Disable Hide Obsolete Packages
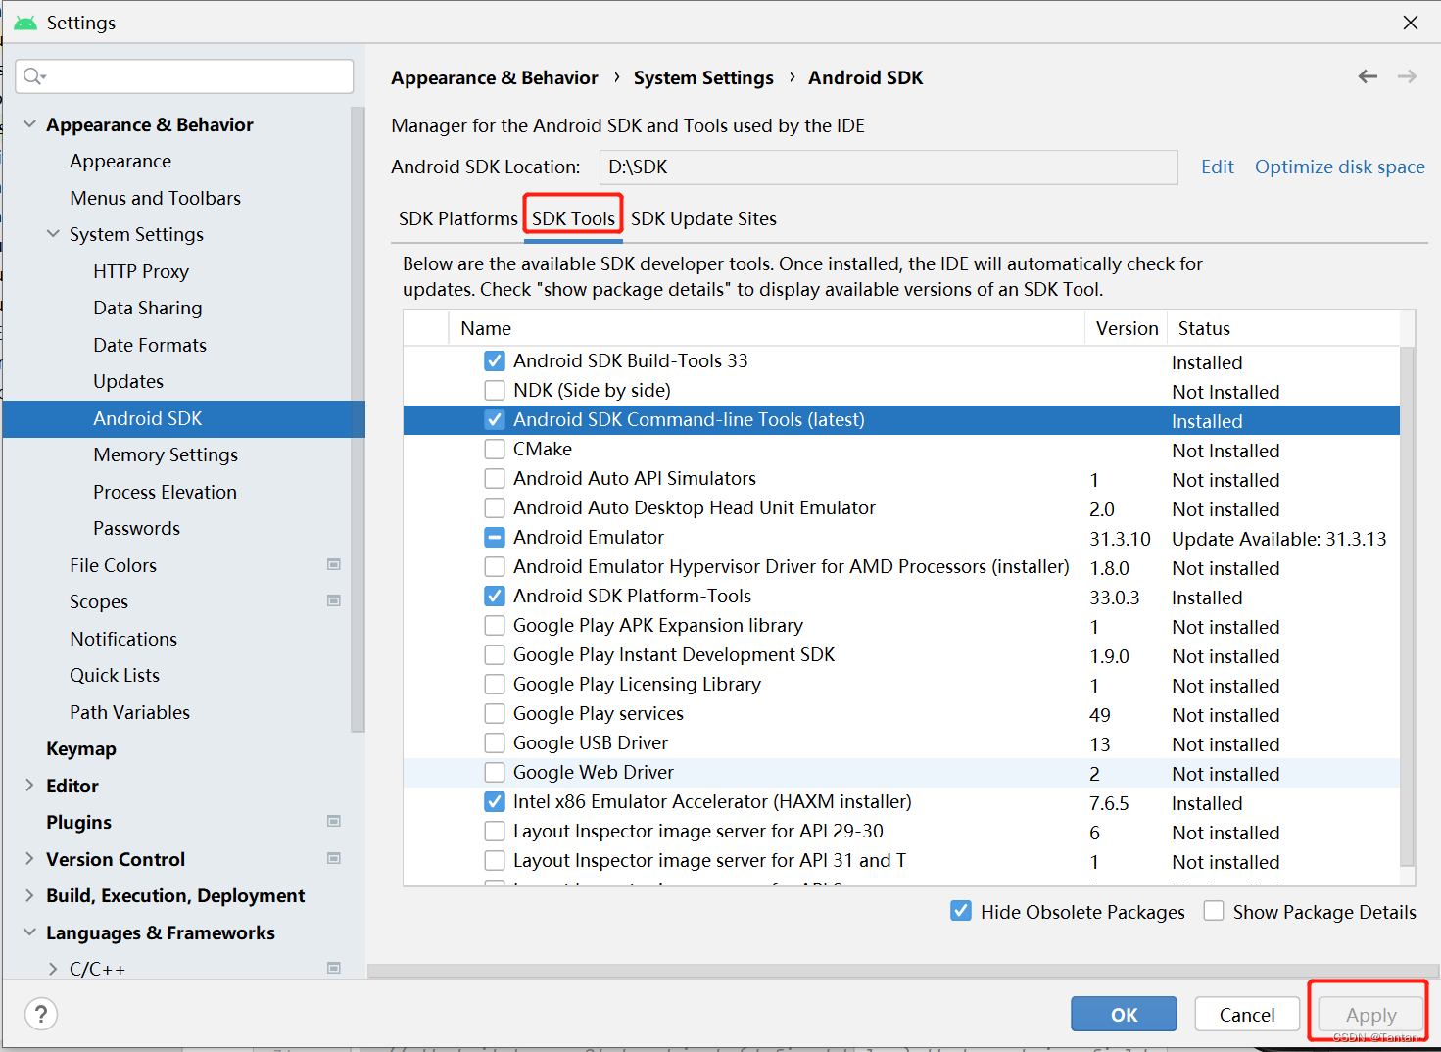 [961, 911]
